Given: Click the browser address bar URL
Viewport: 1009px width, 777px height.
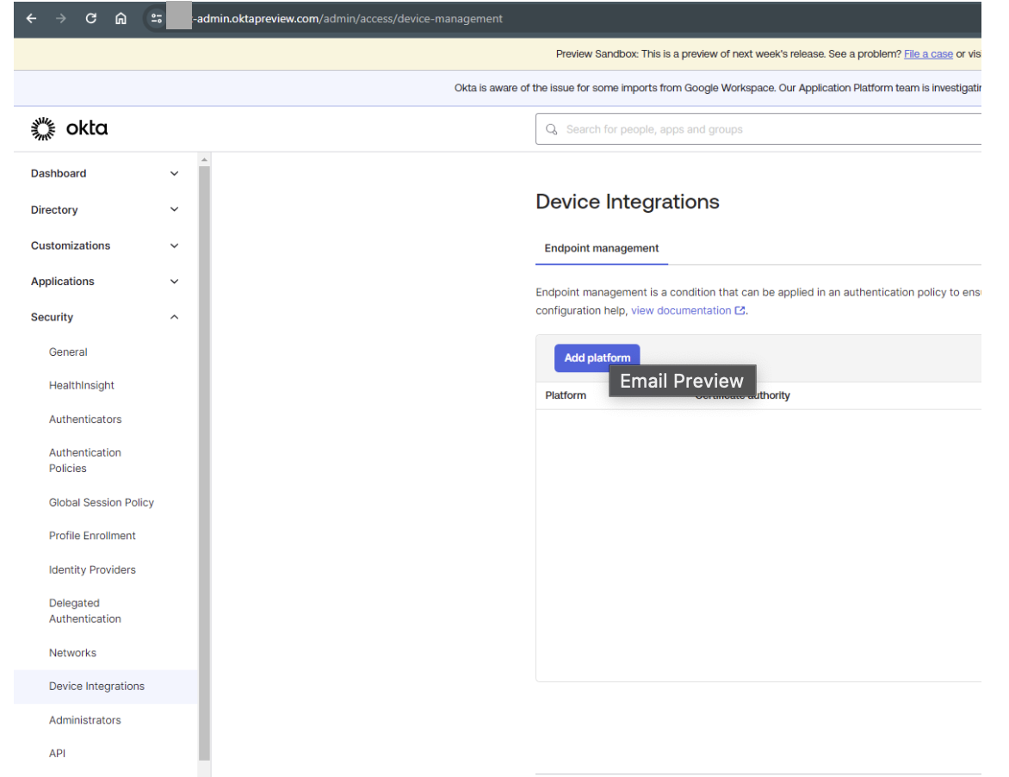Looking at the screenshot, I should pos(350,19).
